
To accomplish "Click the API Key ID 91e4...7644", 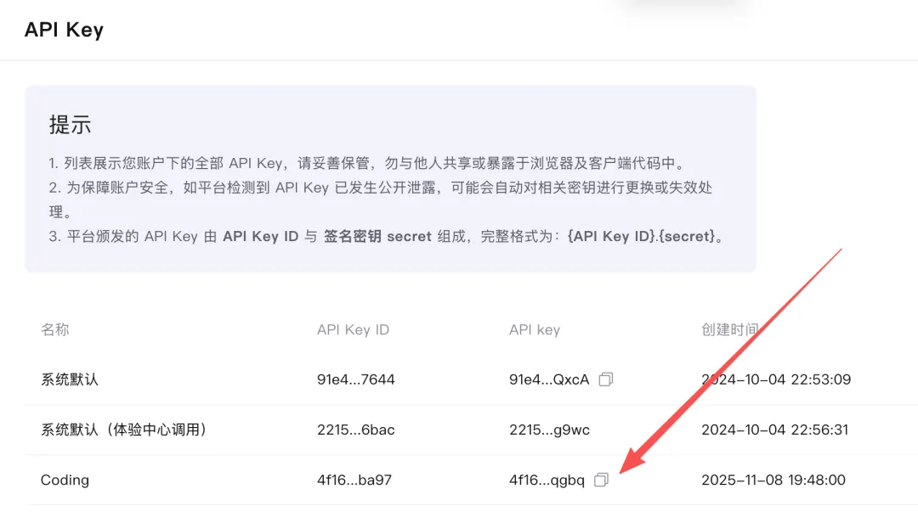I will pyautogui.click(x=355, y=379).
